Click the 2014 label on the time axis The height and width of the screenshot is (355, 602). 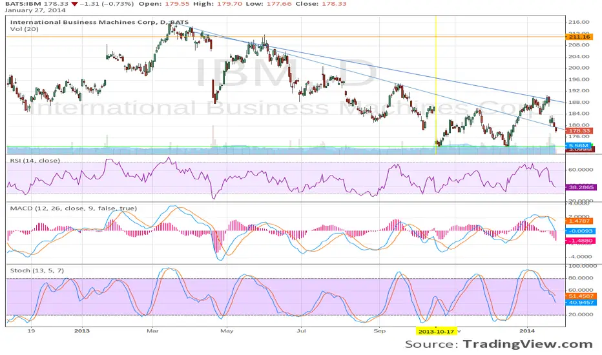(528, 330)
